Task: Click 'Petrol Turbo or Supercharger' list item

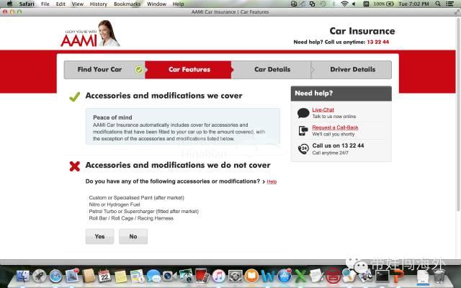Action: (x=143, y=211)
